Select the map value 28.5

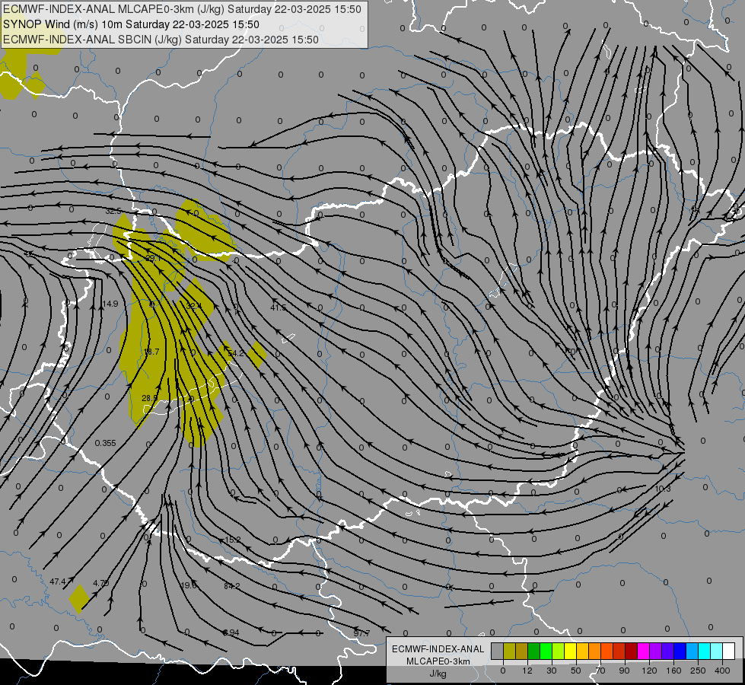click(149, 398)
